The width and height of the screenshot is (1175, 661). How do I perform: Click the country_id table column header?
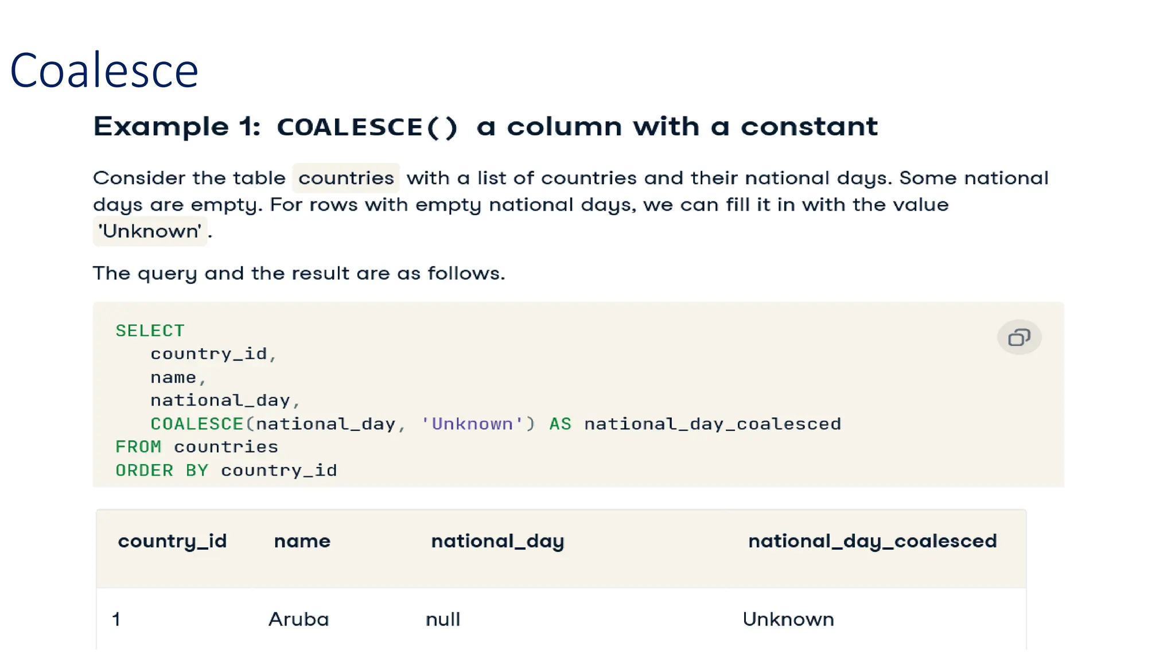coord(172,541)
